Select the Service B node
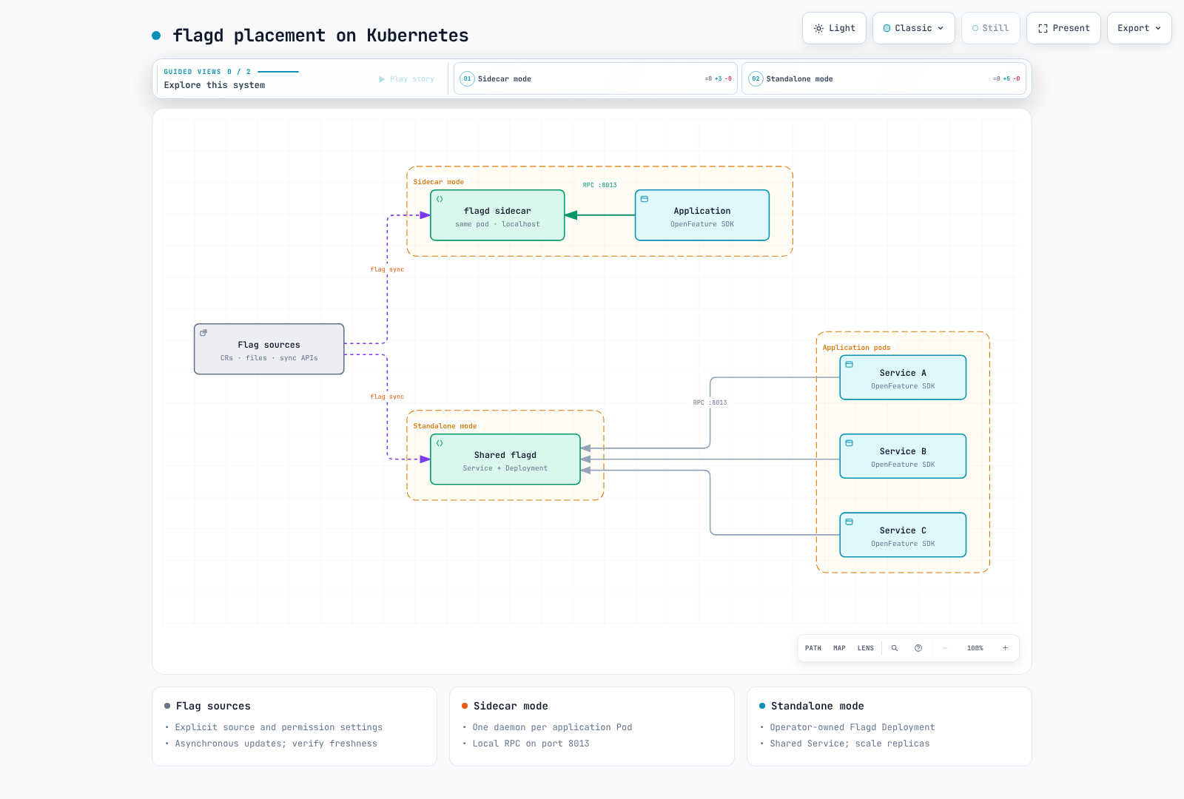 click(x=903, y=456)
